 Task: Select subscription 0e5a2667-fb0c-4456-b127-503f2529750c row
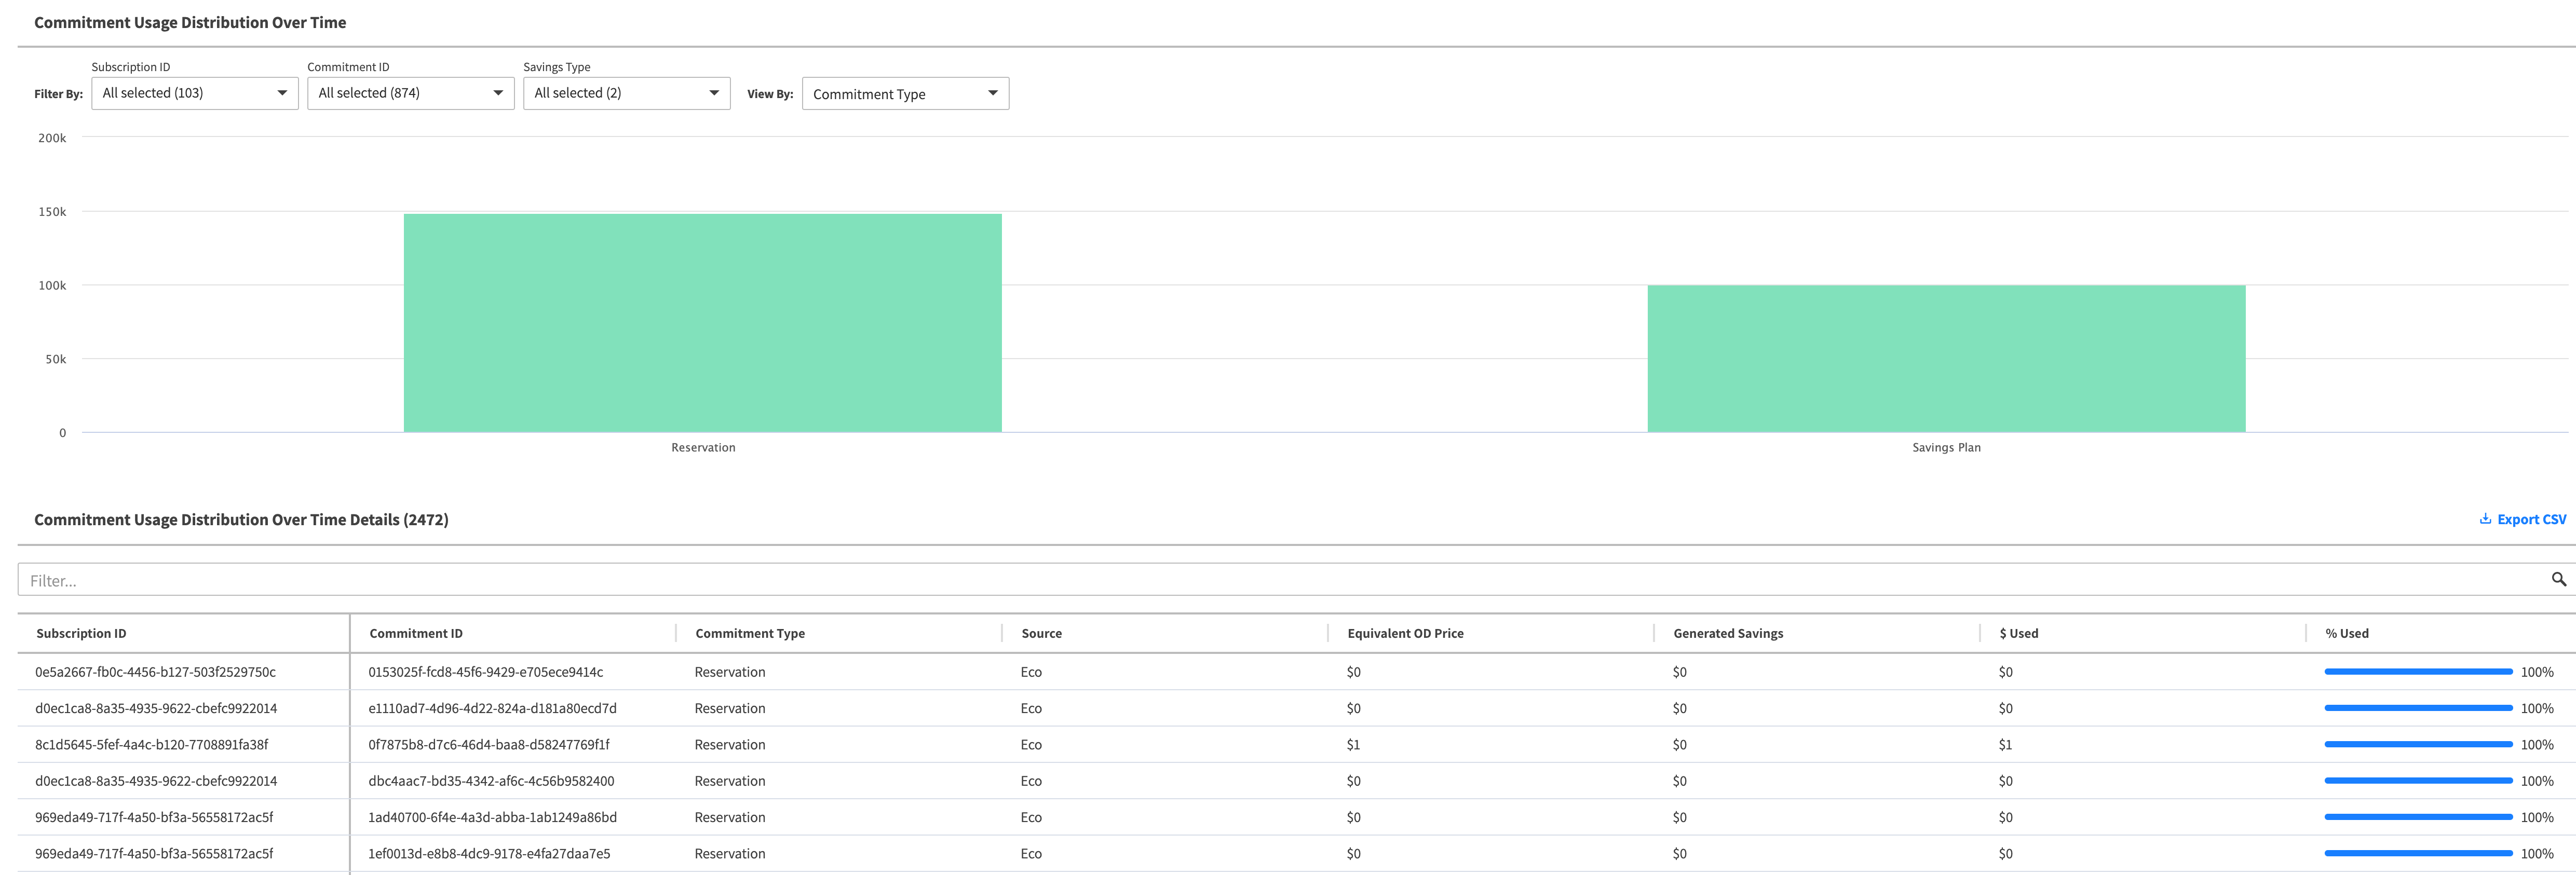[x=155, y=672]
